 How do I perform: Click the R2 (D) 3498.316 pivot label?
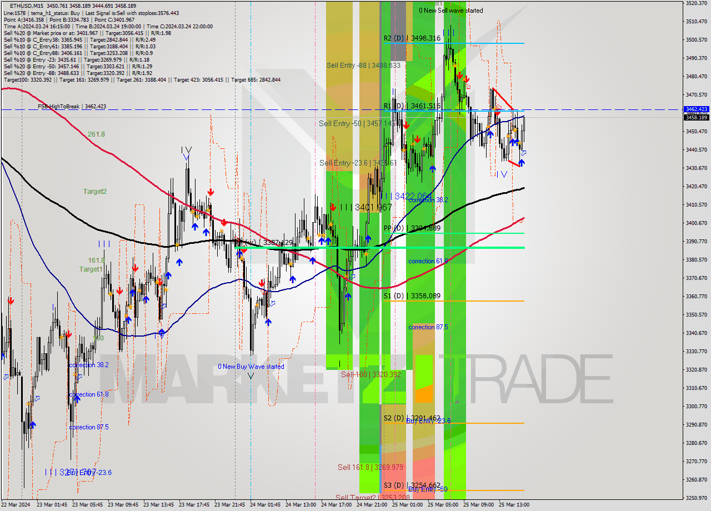click(412, 38)
